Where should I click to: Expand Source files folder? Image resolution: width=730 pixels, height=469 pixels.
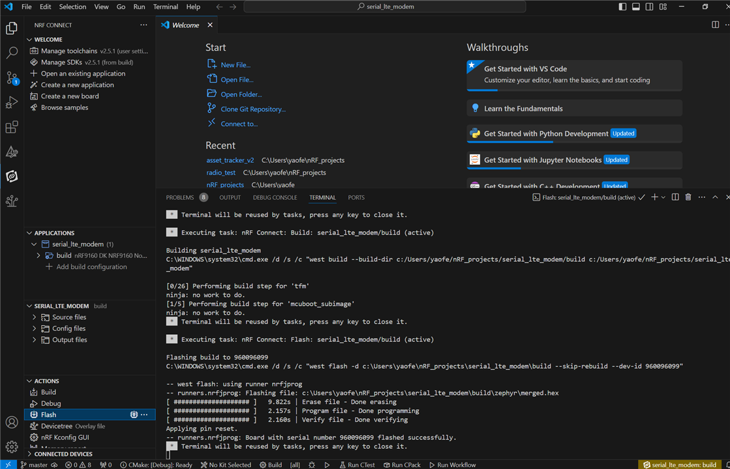click(x=34, y=317)
